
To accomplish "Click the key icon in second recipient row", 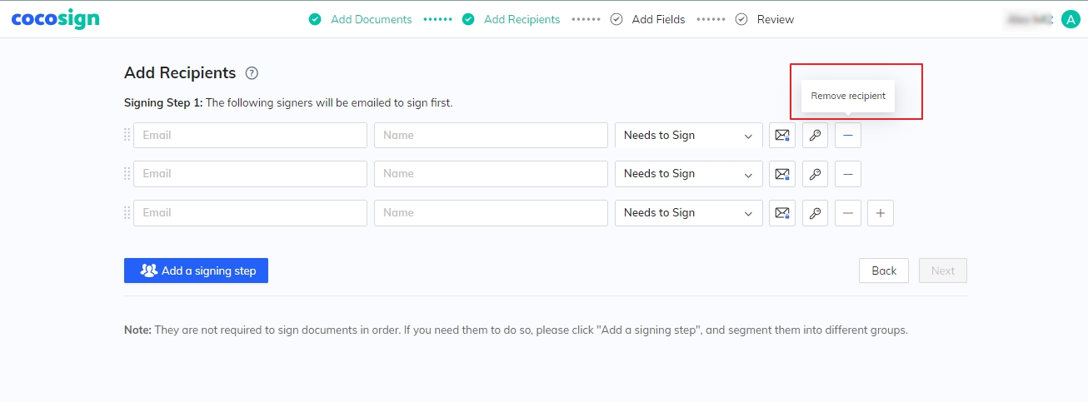I will tap(815, 174).
